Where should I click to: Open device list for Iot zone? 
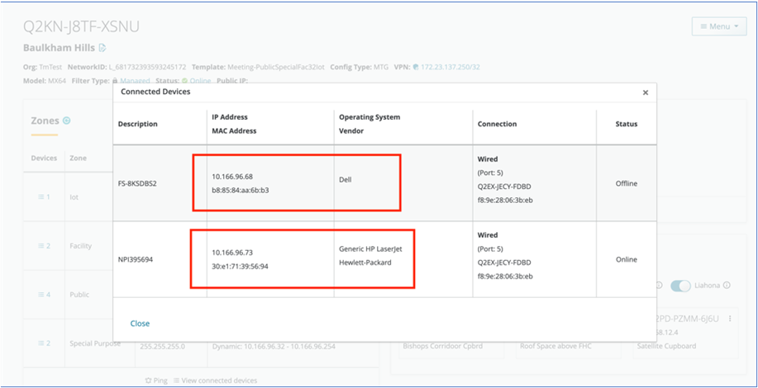(44, 196)
